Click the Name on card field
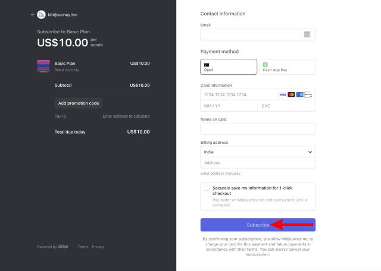This screenshot has height=271, width=381. [258, 128]
